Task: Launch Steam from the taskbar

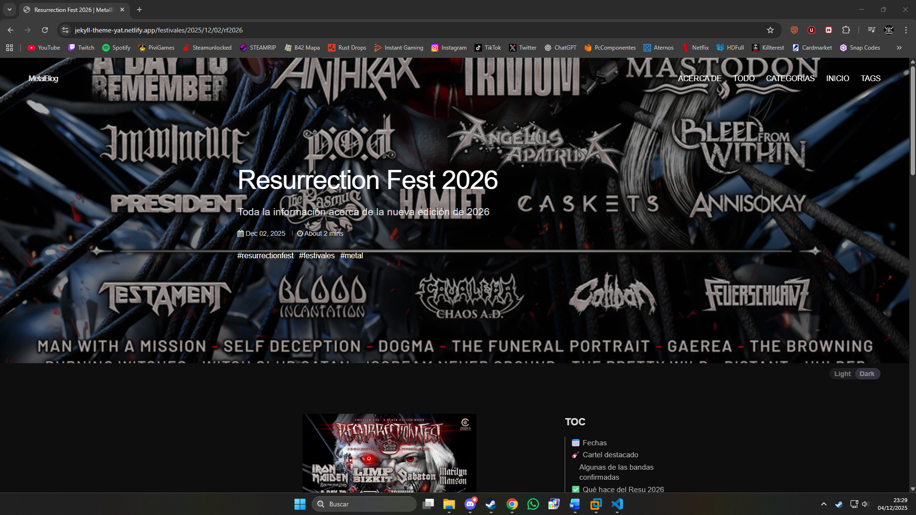Action: pos(490,504)
